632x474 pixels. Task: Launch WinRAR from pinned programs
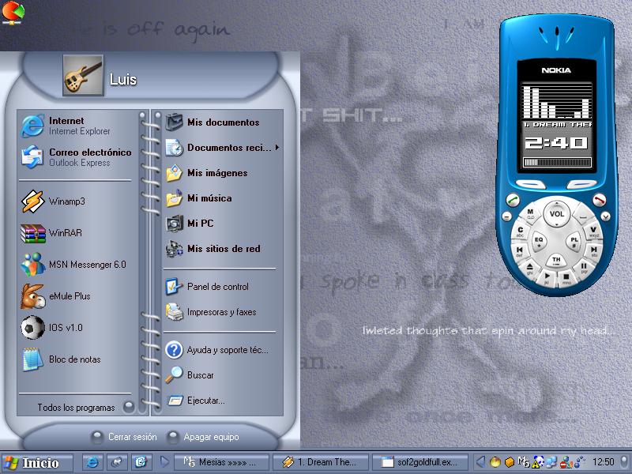click(x=76, y=233)
